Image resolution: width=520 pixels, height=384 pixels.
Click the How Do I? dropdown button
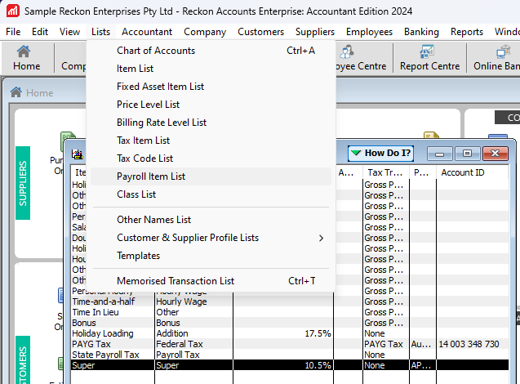tap(380, 153)
